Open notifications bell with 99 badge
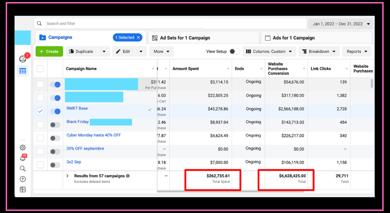Viewport: 390px width, 213px height. [23, 158]
